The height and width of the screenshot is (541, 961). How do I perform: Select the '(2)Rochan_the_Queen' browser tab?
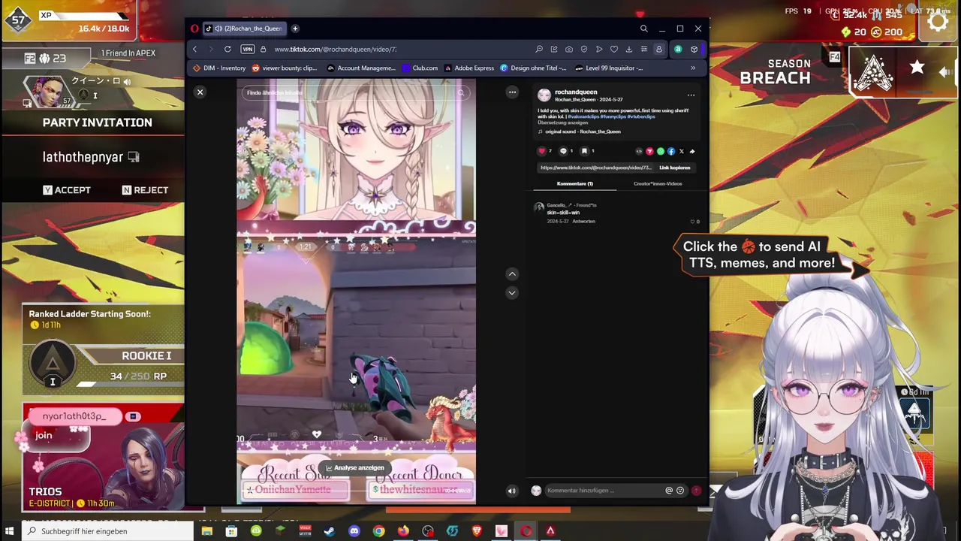pyautogui.click(x=245, y=29)
